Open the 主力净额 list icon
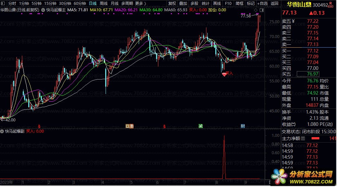The image size is (338, 187). click(x=303, y=138)
